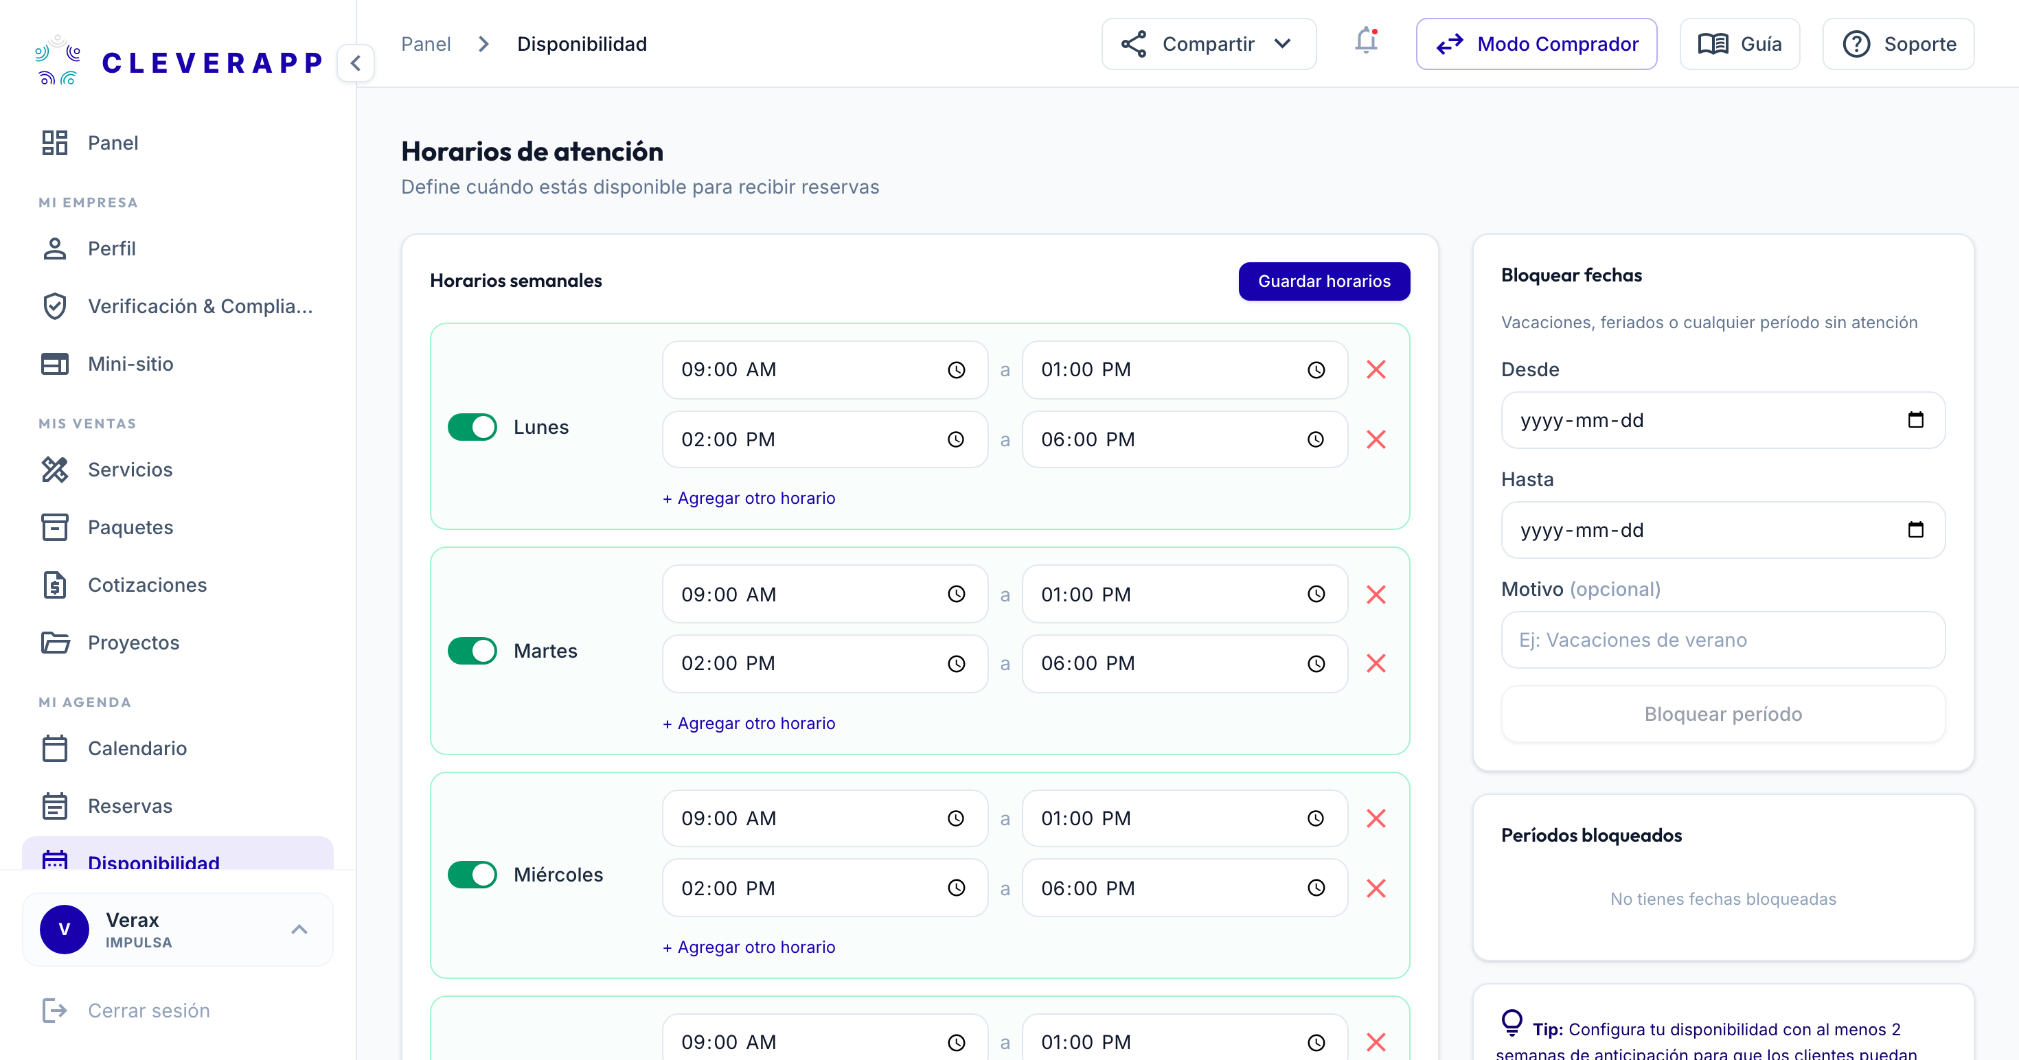Delete Martes 09:00 AM time slot
The width and height of the screenshot is (2019, 1060).
click(1376, 595)
